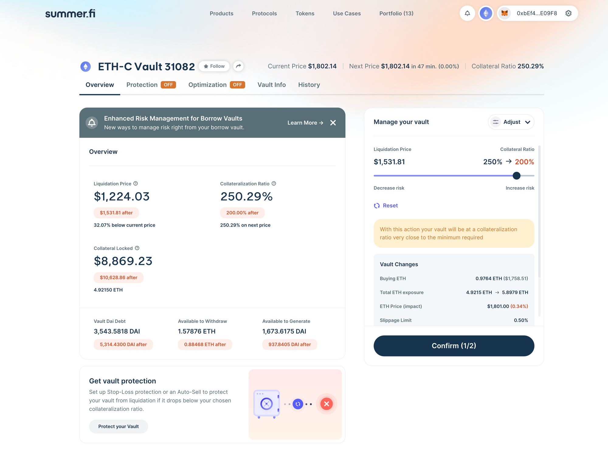Expand the Adjust dropdown
The image size is (608, 450).
tap(511, 122)
